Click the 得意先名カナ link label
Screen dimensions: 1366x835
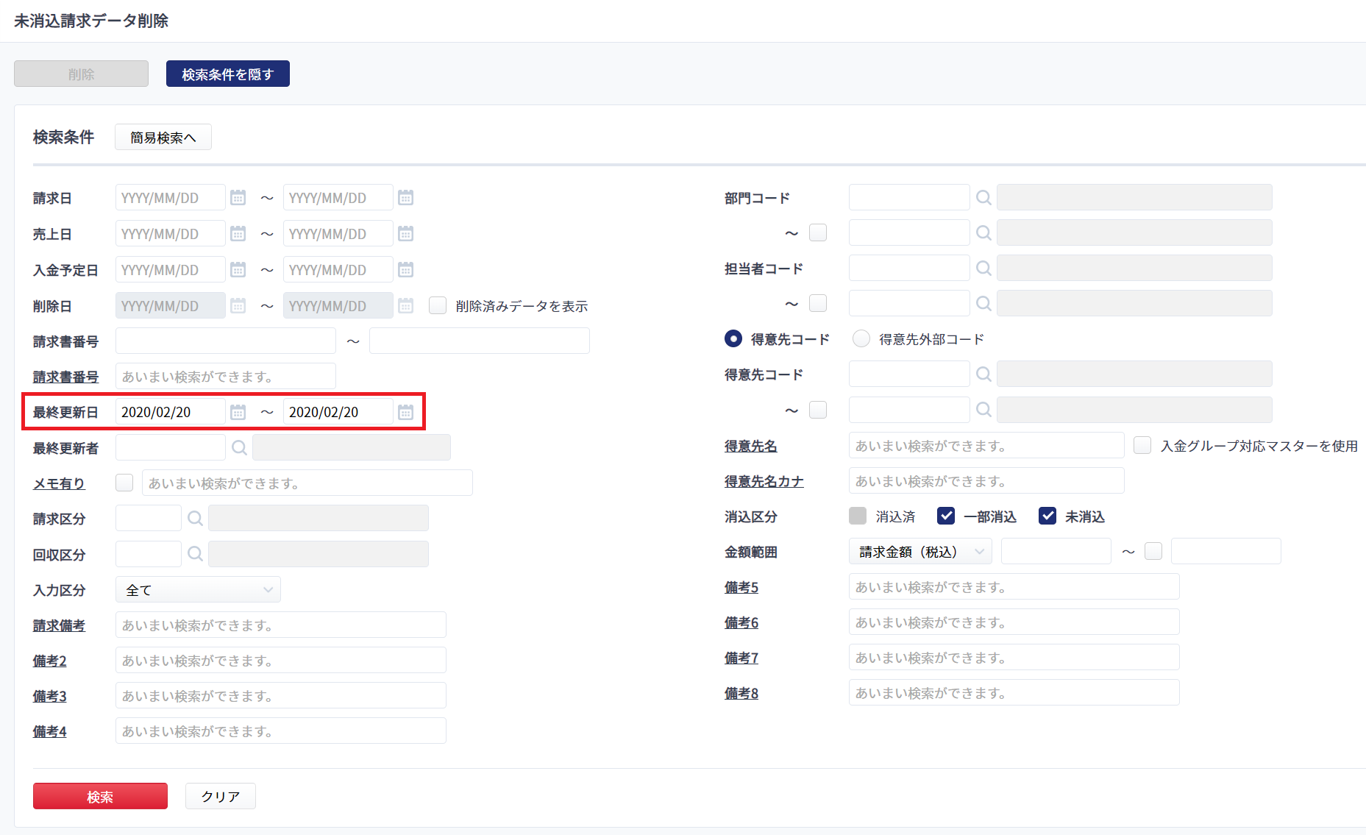tap(764, 481)
